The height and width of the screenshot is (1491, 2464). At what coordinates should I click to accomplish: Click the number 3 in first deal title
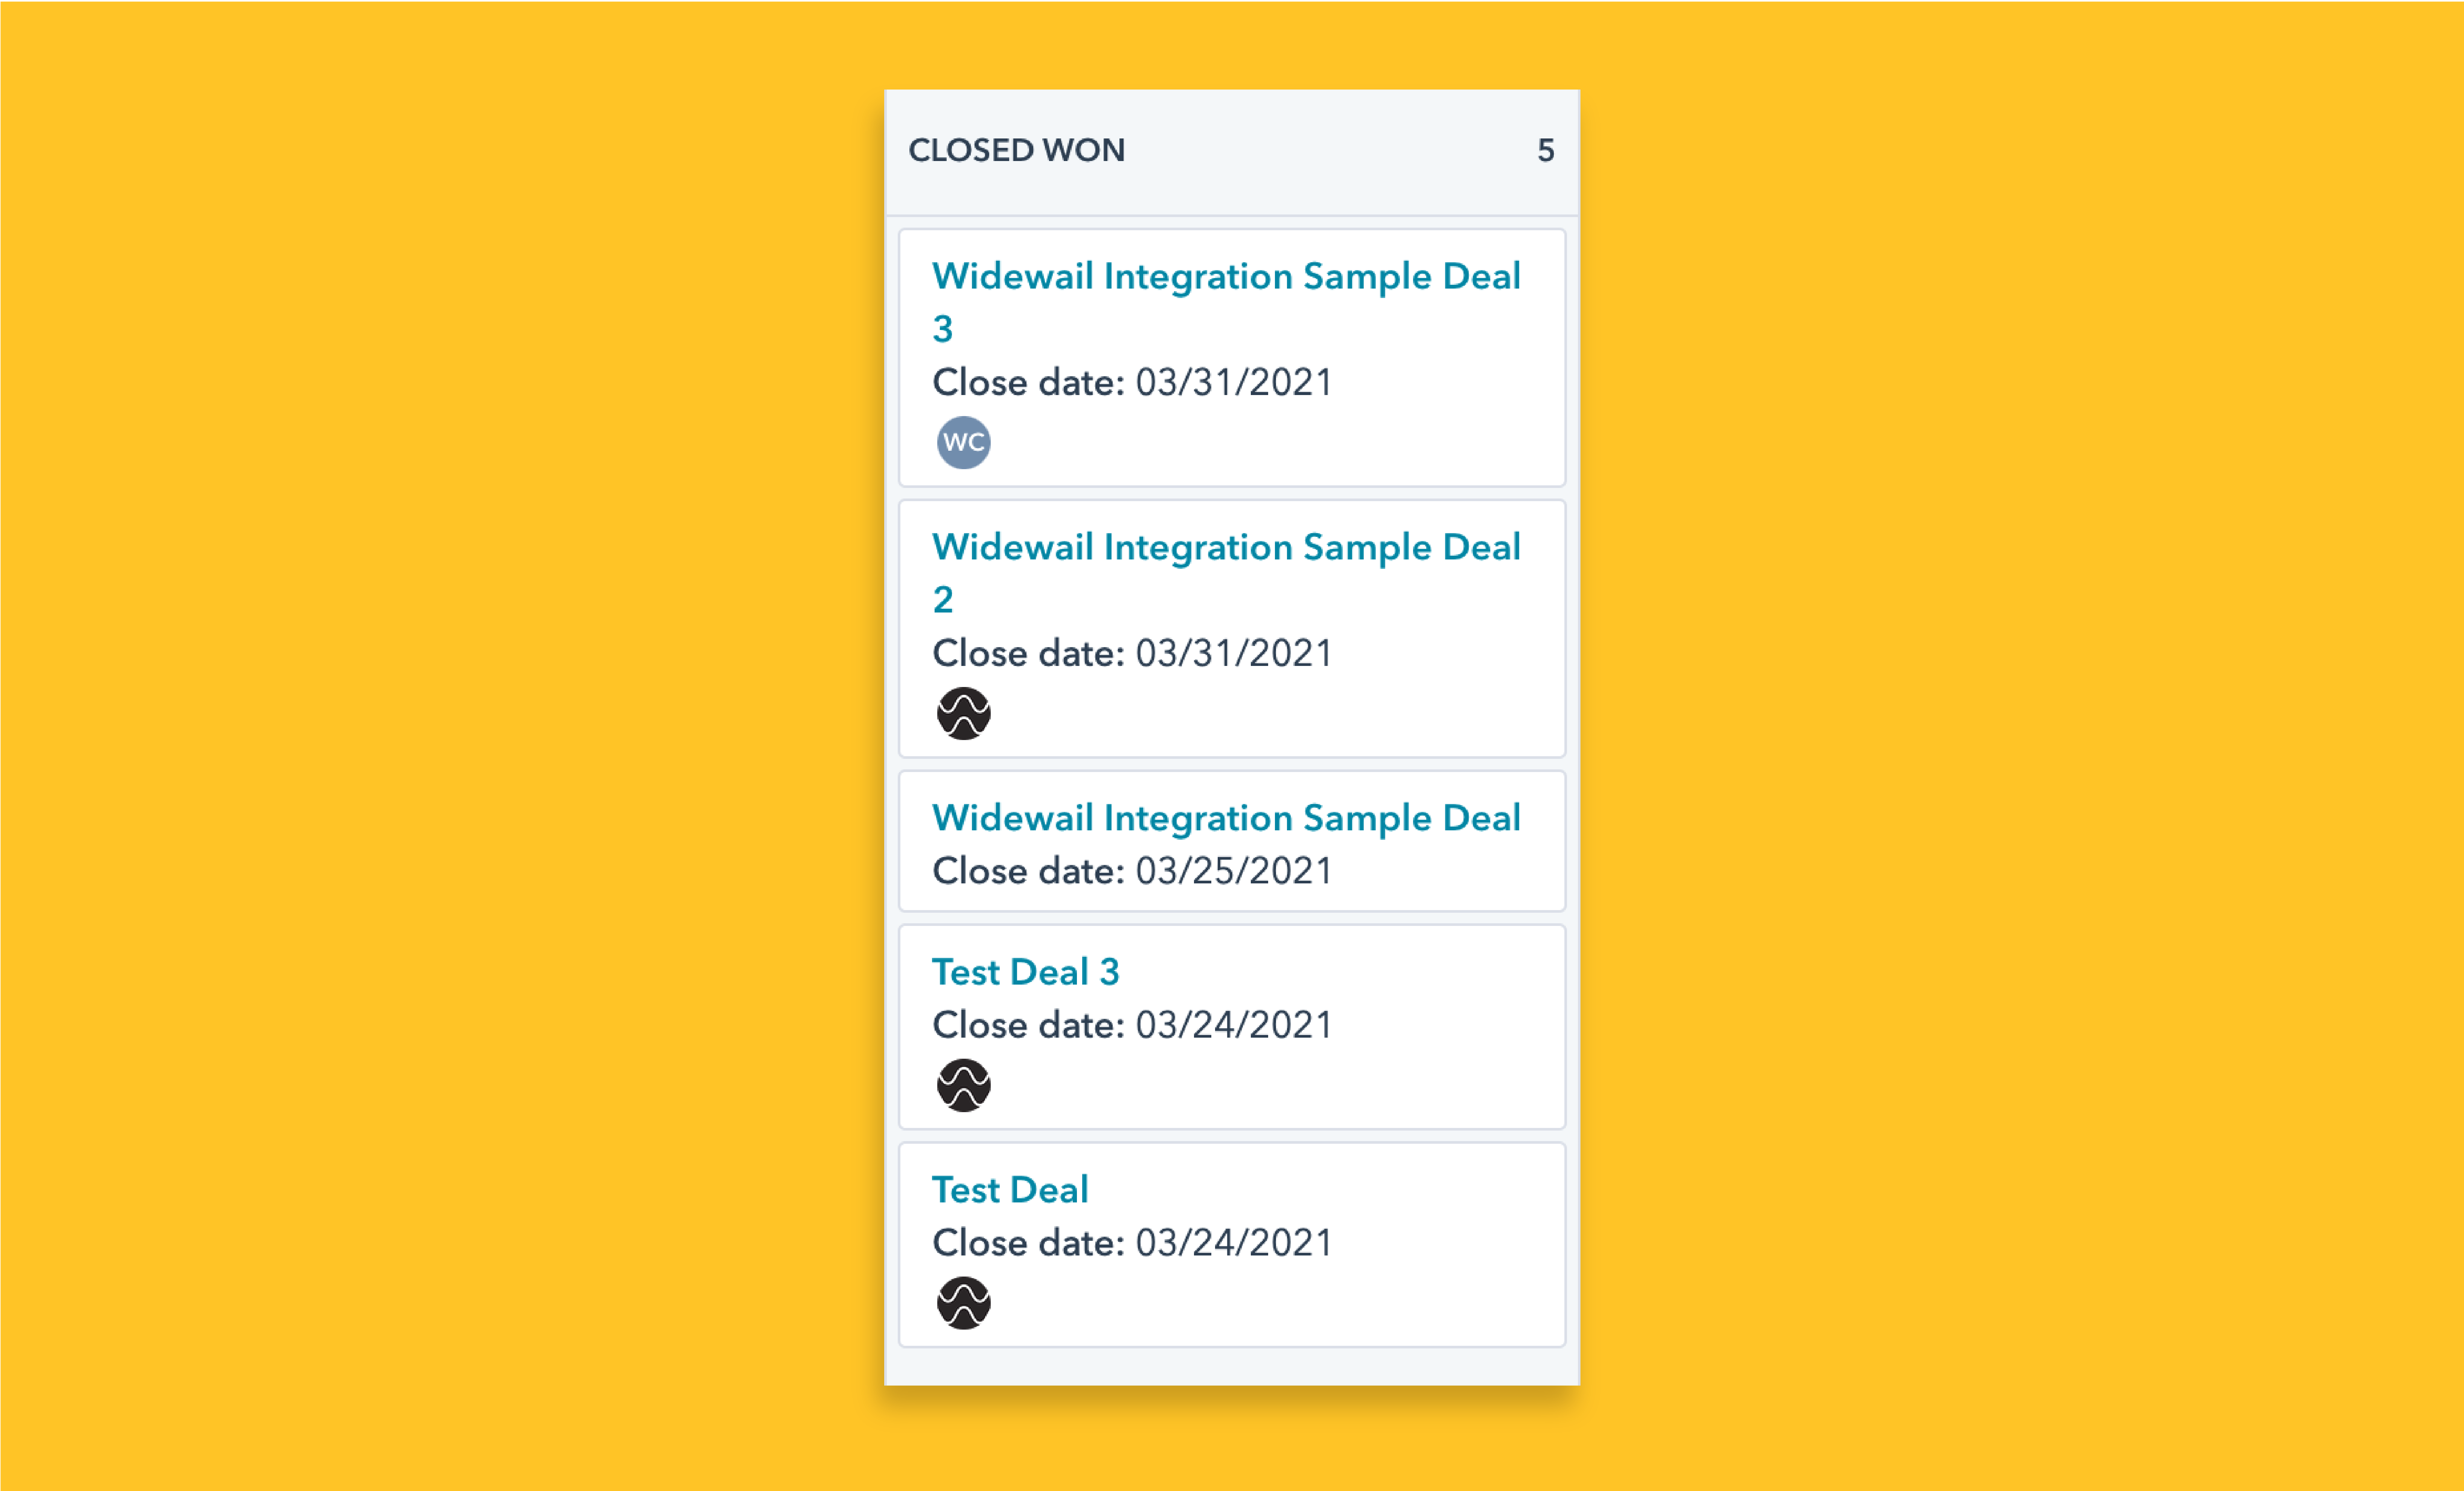click(942, 329)
